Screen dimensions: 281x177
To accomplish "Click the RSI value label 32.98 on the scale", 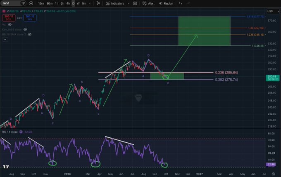I will tap(271, 164).
